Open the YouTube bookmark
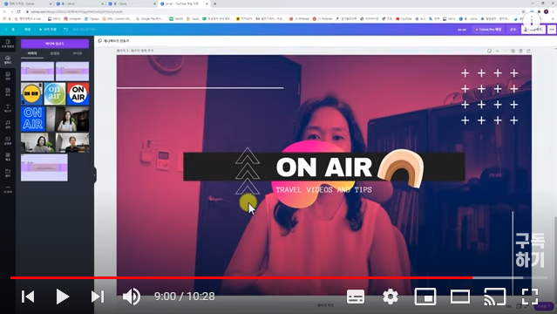 pyautogui.click(x=404, y=18)
